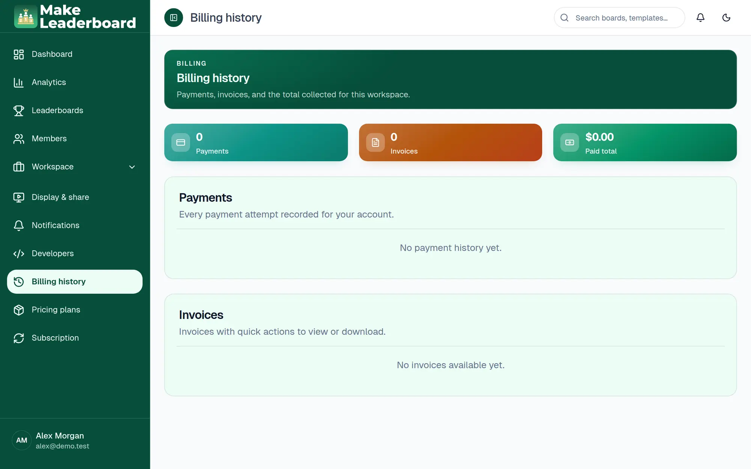This screenshot has width=751, height=469.
Task: Collapse sidebar with panel toggle icon
Action: click(173, 18)
